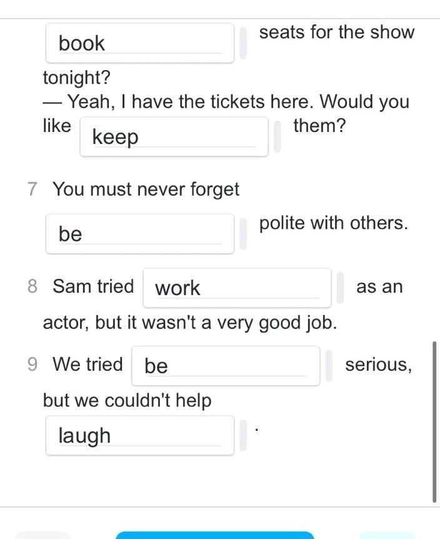Click the marker right of "be" in question 7
Image resolution: width=440 pixels, height=539 pixels.
coord(243,234)
